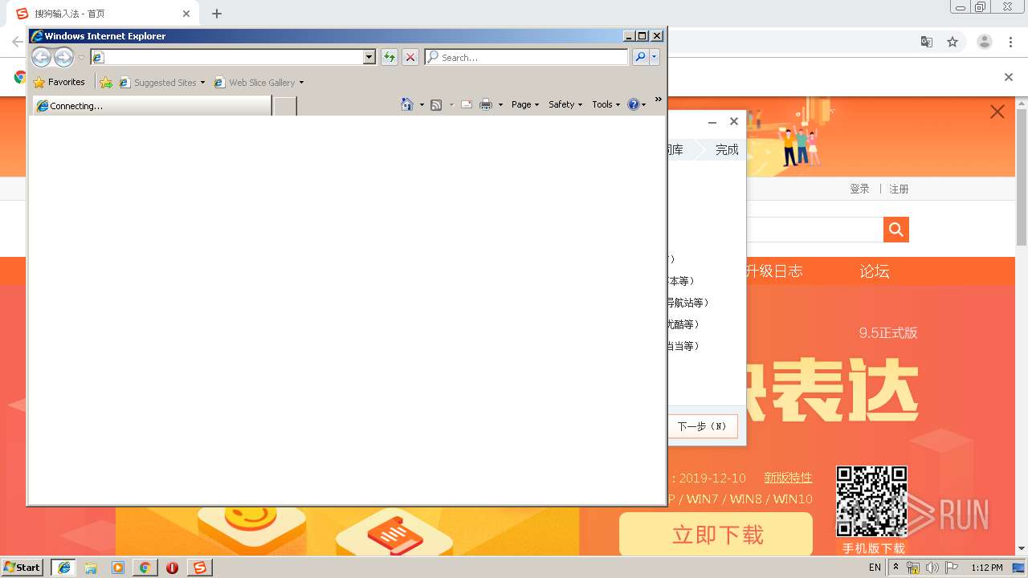Click the 注册 link on Sogou page
The height and width of the screenshot is (578, 1028).
click(x=899, y=189)
